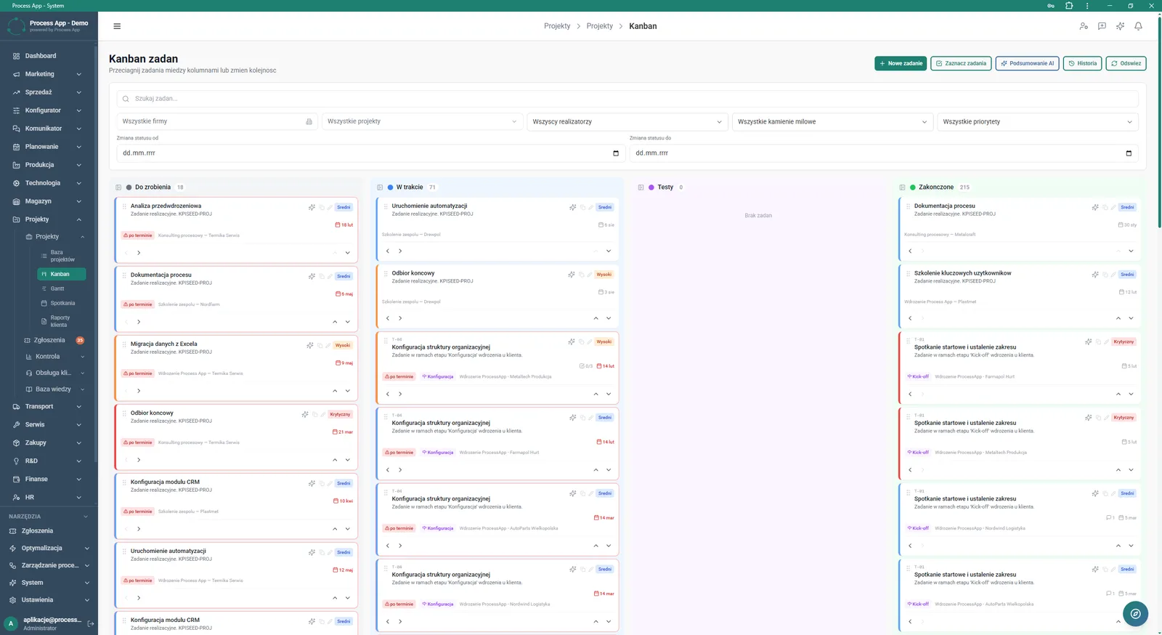This screenshot has width=1162, height=635.
Task: Go to Dashboard in sidebar
Action: click(48, 56)
